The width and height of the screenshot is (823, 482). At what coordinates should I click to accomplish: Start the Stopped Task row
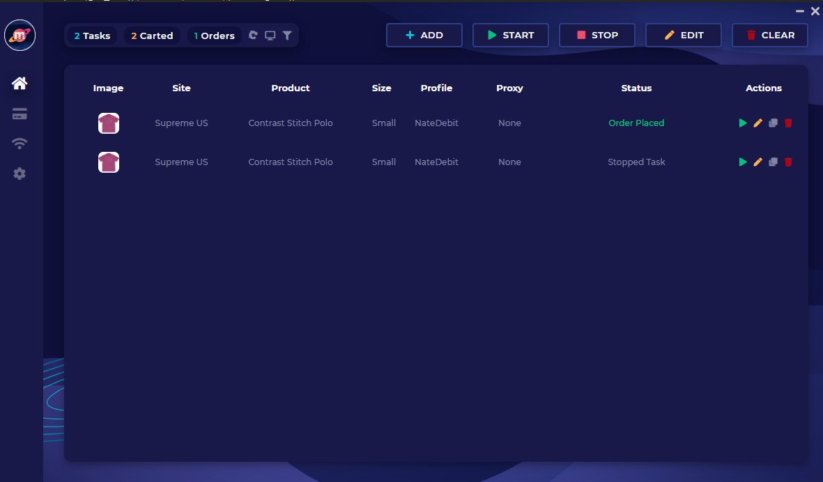[x=743, y=162]
